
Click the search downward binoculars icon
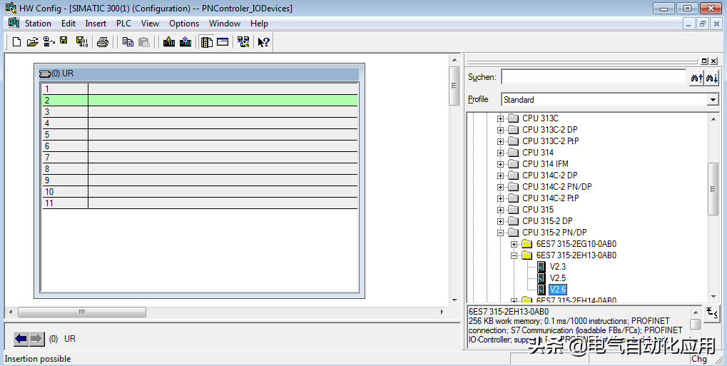click(x=712, y=78)
